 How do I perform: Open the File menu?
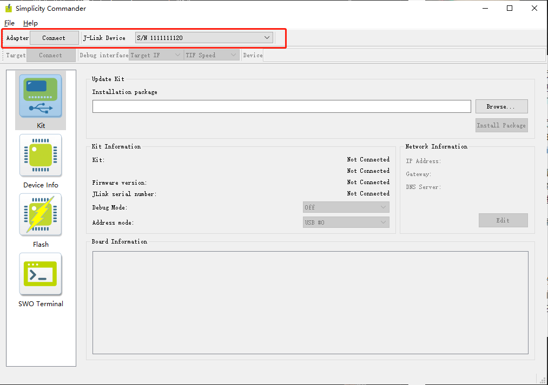point(9,23)
